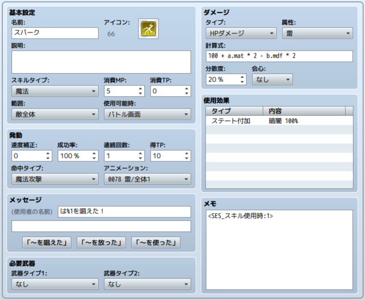Click the empty 説明 description box

102,62
